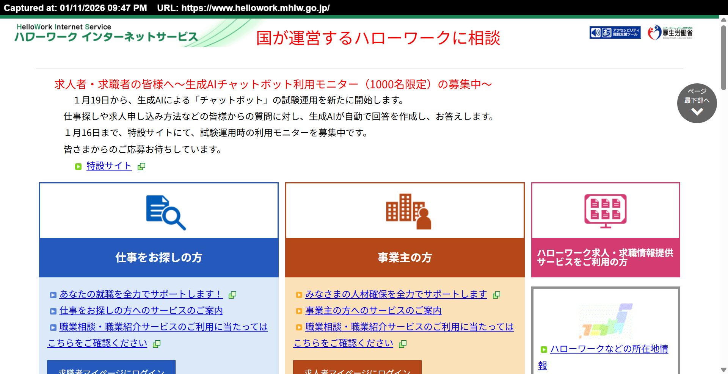This screenshot has width=728, height=374.
Task: Select the 事業主の方 banner
Action: (405, 258)
